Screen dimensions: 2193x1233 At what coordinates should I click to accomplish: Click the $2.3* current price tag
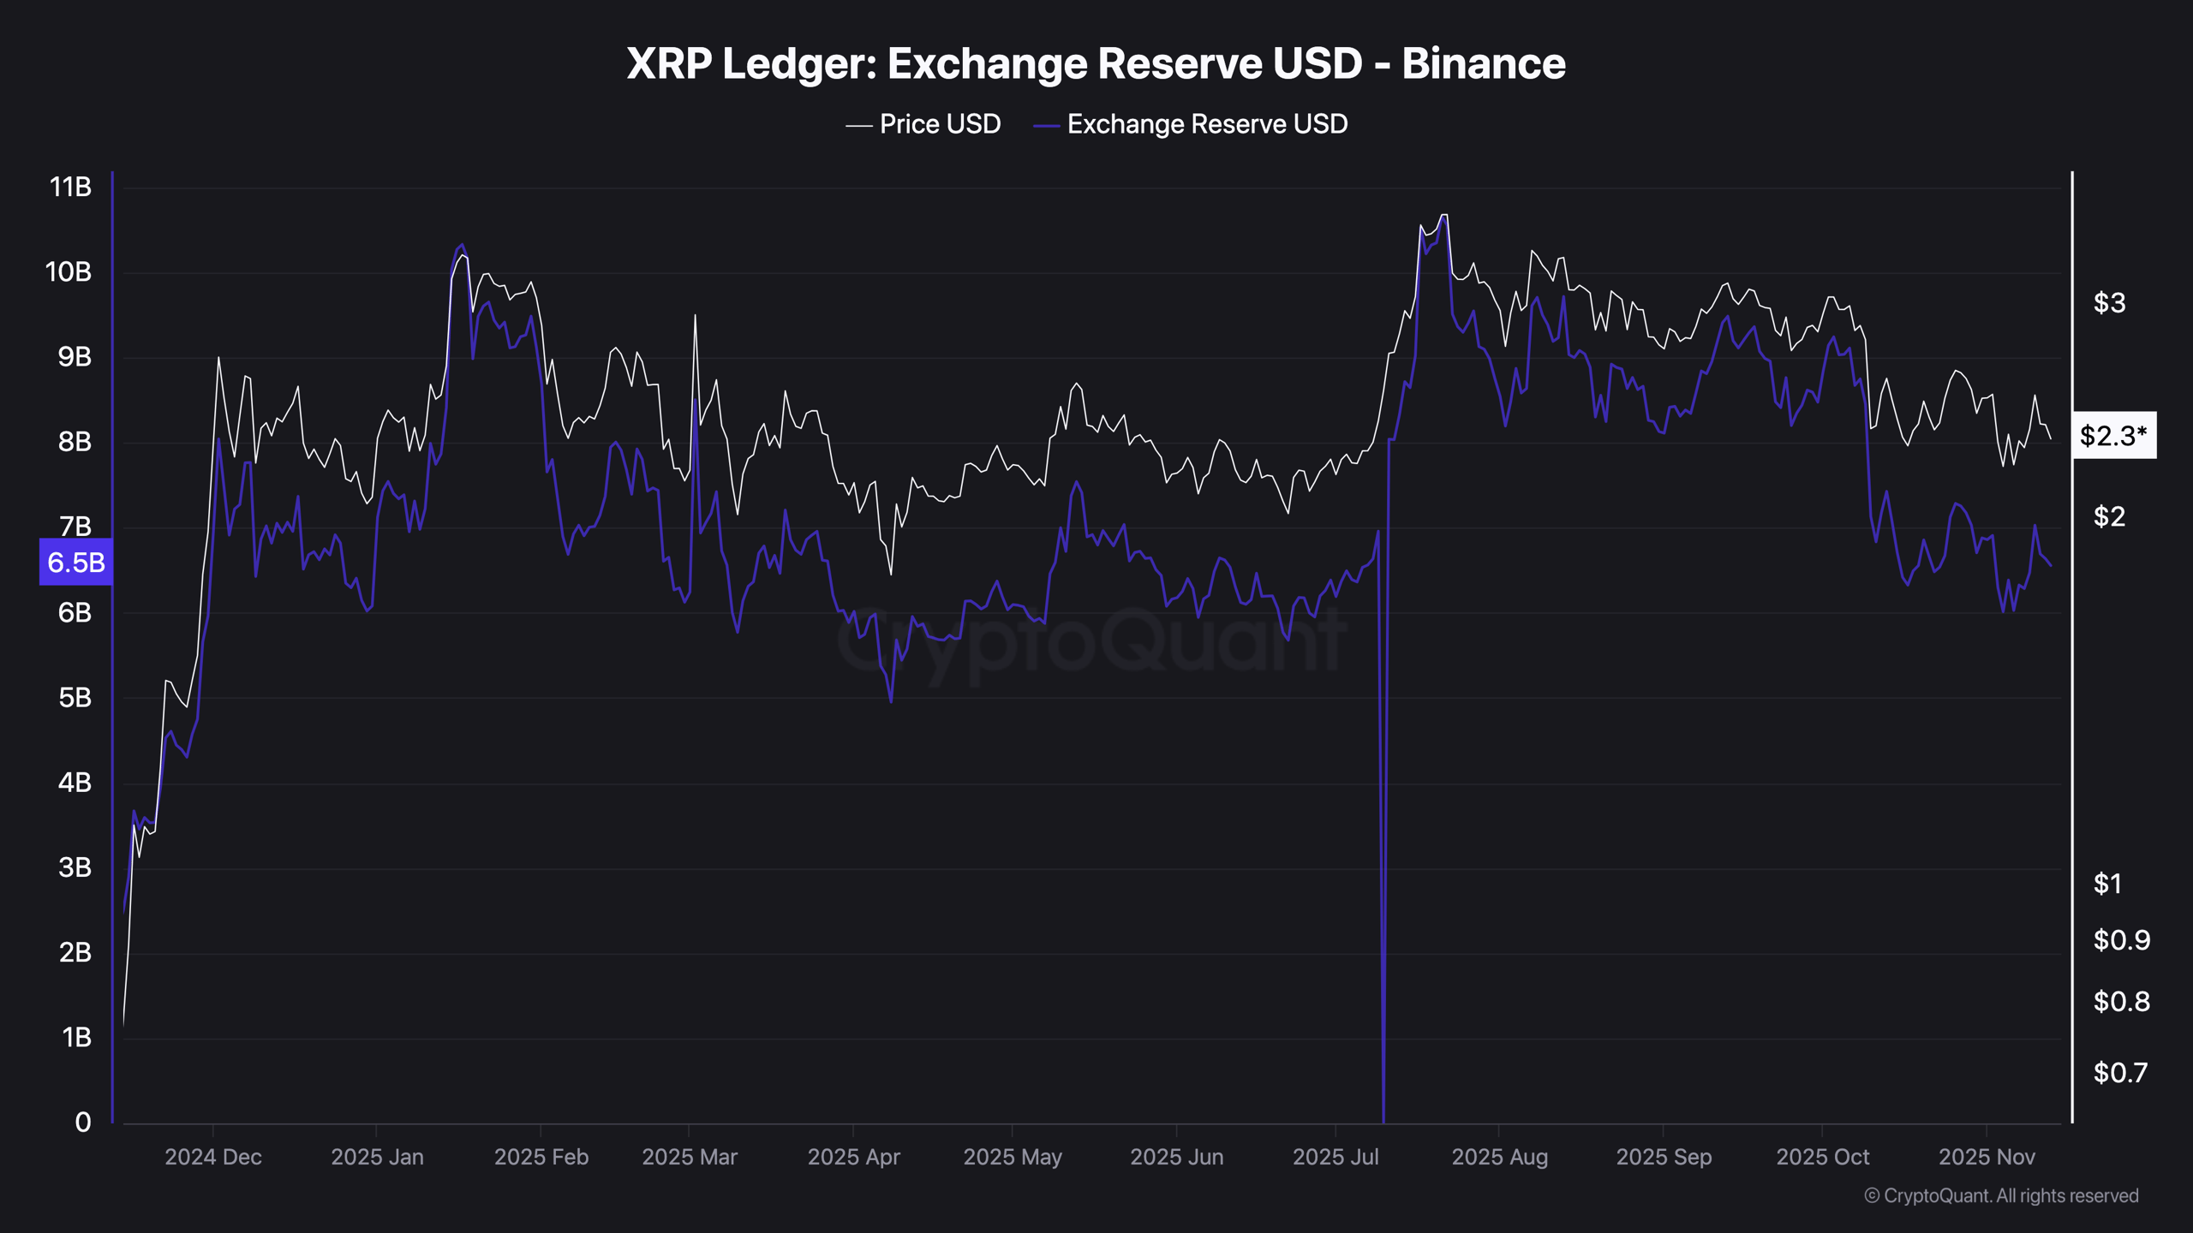[x=2116, y=436]
